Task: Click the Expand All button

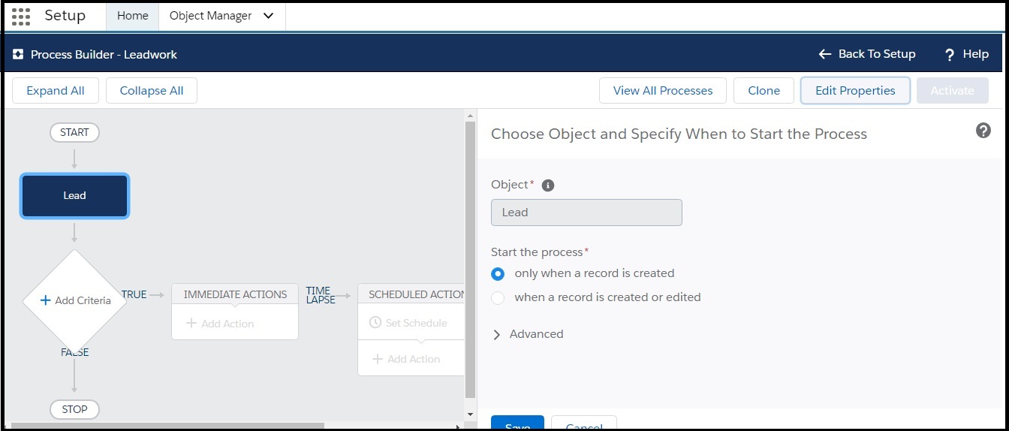Action: click(x=56, y=91)
